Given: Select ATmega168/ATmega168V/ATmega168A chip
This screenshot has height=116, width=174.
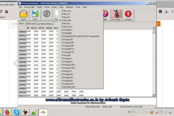Looking at the screenshot, I should [81, 36].
